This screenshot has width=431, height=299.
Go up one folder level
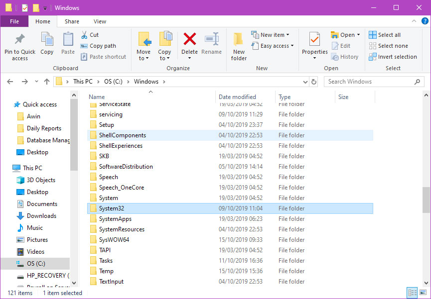tap(47, 82)
